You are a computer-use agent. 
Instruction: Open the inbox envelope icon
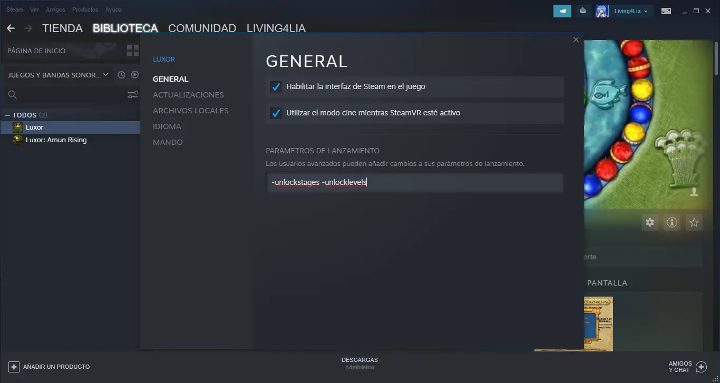[583, 11]
